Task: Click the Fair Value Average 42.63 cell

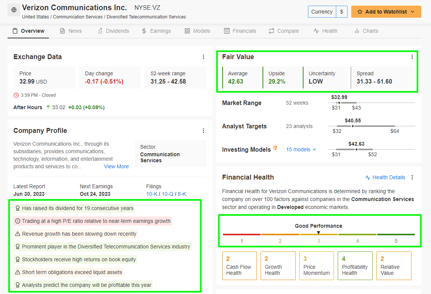Action: click(241, 78)
